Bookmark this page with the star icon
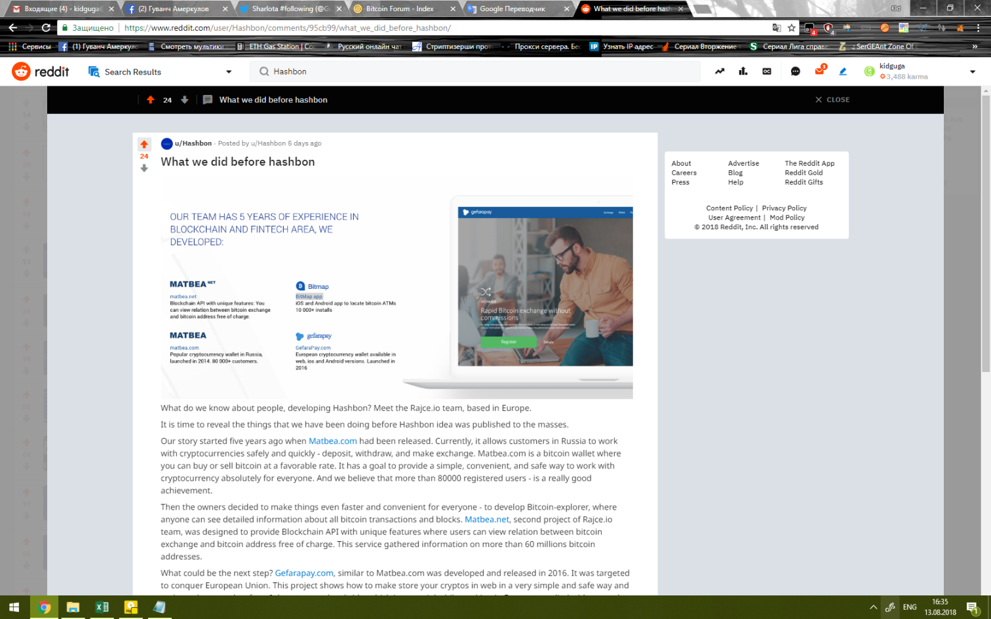 point(792,28)
